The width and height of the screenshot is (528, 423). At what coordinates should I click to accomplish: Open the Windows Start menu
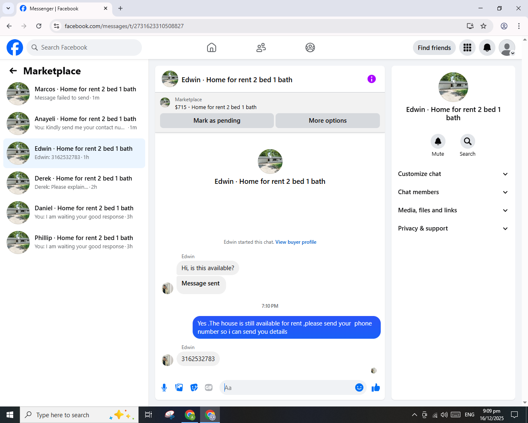[10, 415]
